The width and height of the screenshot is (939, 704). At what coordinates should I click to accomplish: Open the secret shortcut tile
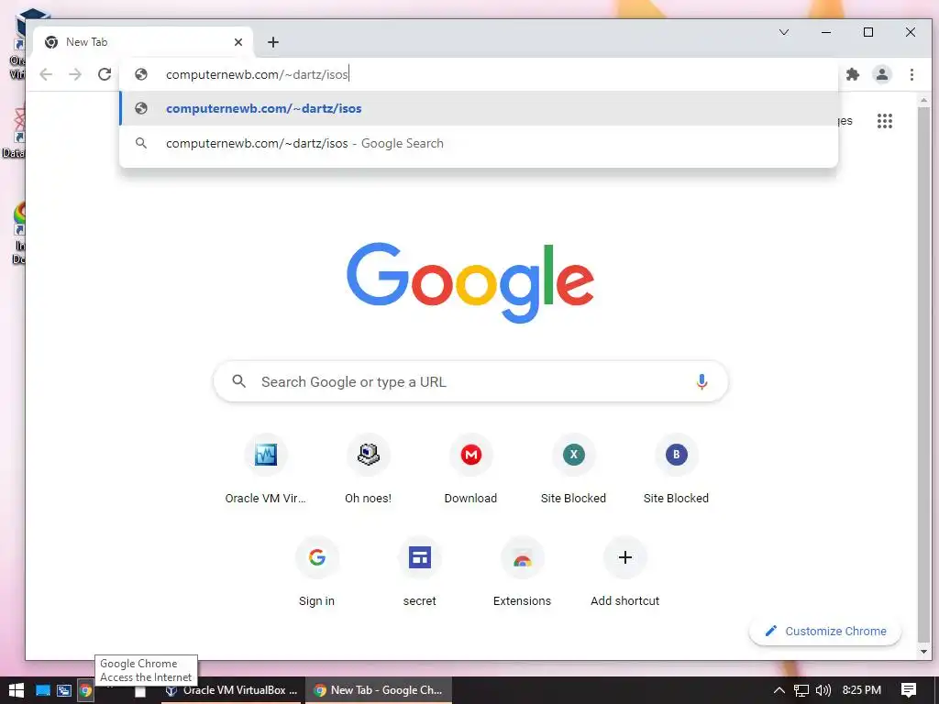tap(420, 572)
